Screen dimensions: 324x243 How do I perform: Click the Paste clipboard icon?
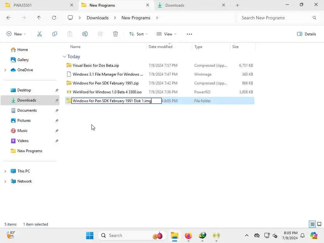[70, 34]
